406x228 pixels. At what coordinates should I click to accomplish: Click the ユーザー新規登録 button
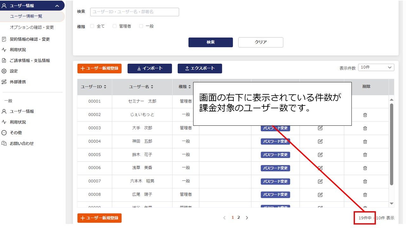tap(99, 69)
